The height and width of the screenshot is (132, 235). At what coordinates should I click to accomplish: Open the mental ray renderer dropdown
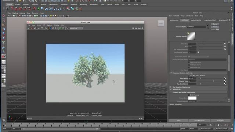click(x=76, y=28)
